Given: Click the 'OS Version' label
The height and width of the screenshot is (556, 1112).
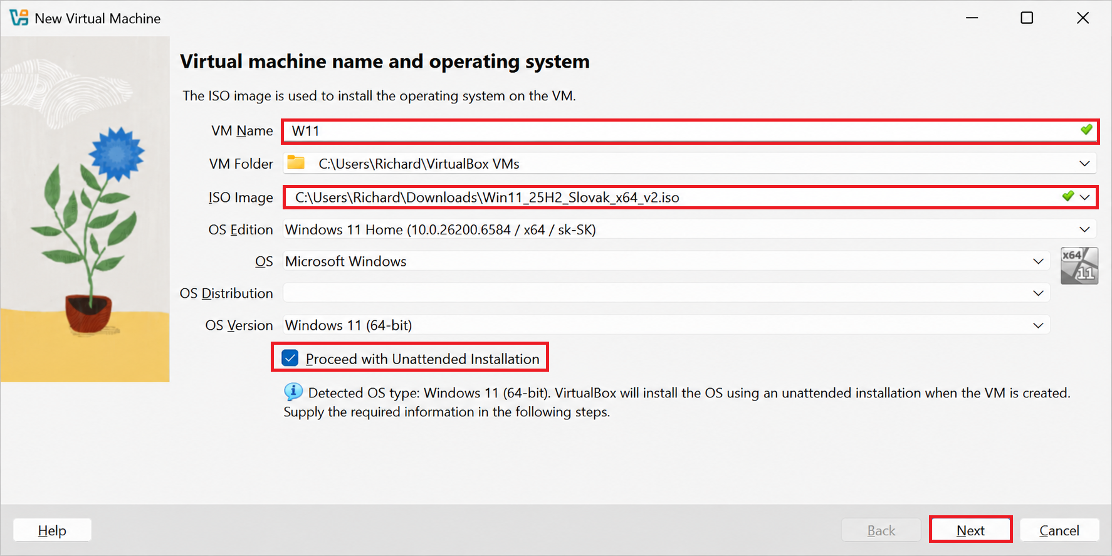Looking at the screenshot, I should (x=239, y=325).
